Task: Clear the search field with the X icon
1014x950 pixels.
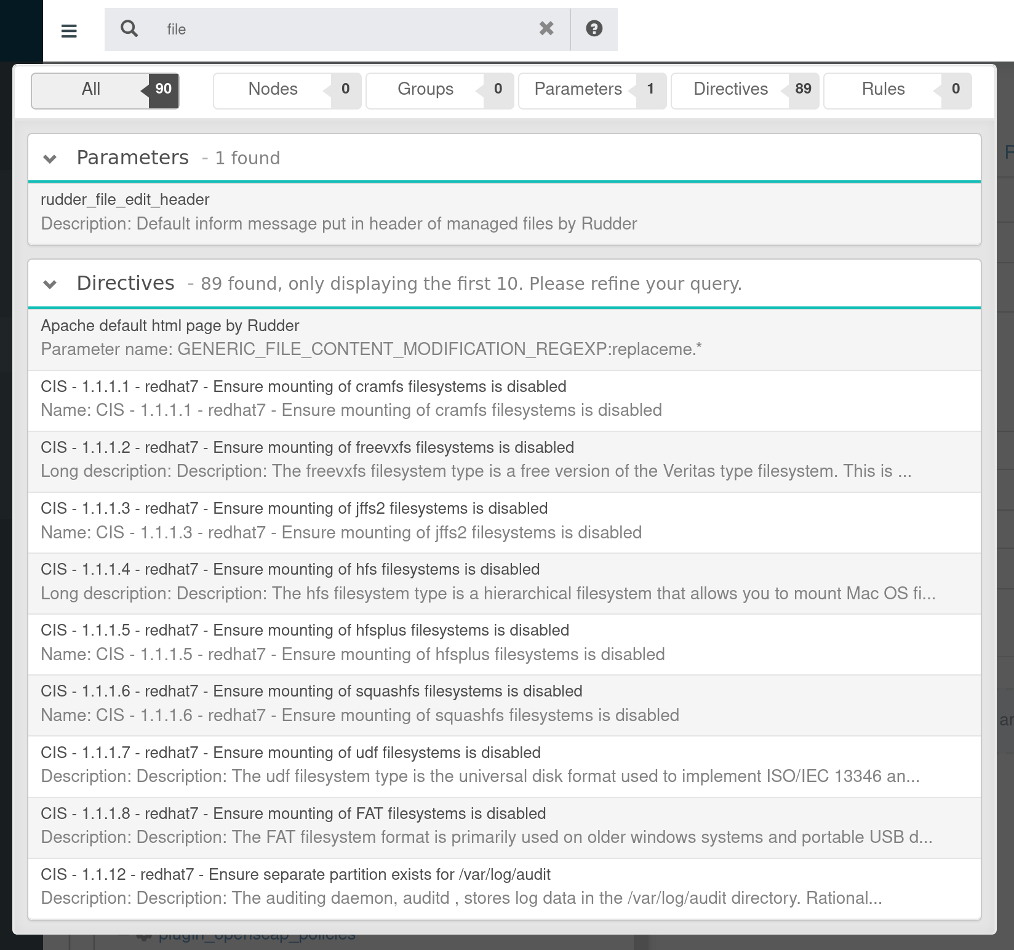Action: coord(545,28)
